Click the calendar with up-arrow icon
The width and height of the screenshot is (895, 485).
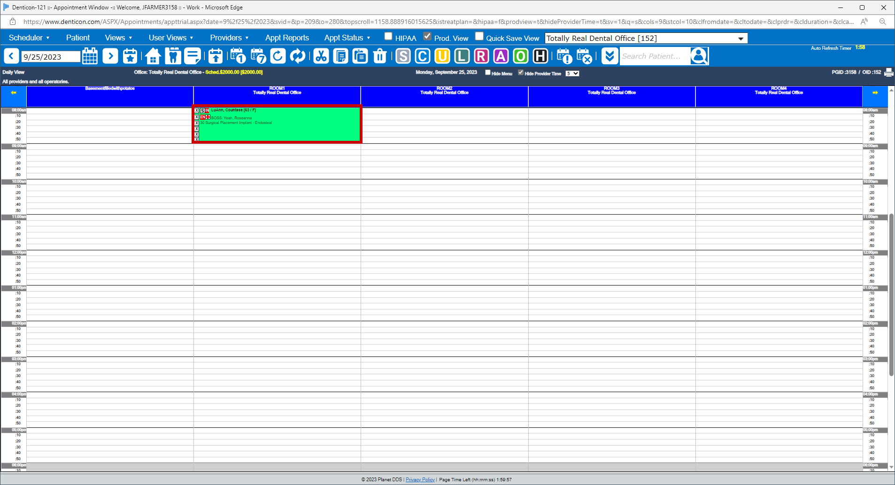tap(216, 56)
